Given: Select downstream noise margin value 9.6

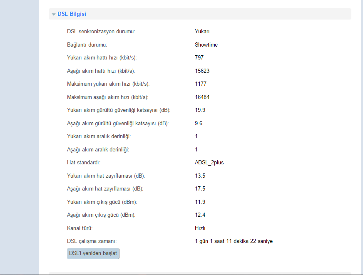Looking at the screenshot, I should point(199,123).
